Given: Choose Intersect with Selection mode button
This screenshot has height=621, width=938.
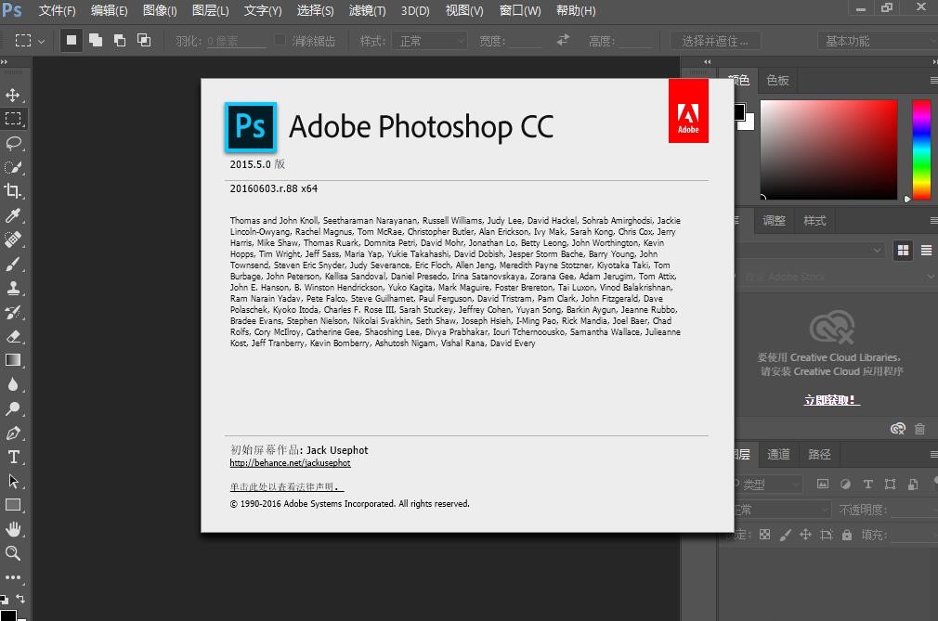Looking at the screenshot, I should click(144, 40).
